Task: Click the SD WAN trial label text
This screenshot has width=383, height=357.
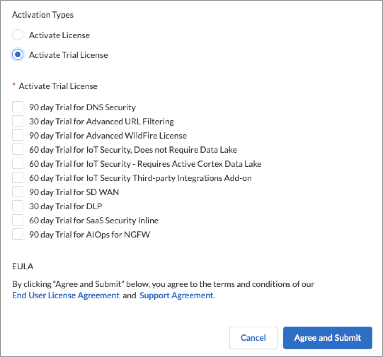Action: pyautogui.click(x=74, y=192)
